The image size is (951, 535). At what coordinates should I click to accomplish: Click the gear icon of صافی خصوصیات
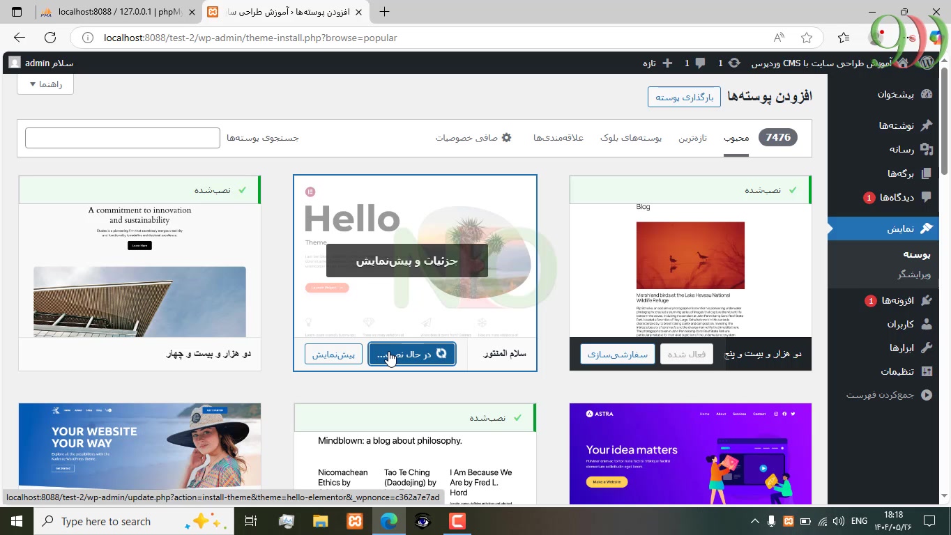507,138
